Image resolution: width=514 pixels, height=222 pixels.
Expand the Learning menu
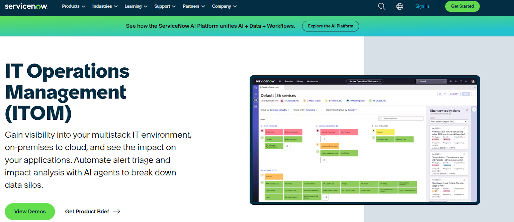click(x=136, y=6)
